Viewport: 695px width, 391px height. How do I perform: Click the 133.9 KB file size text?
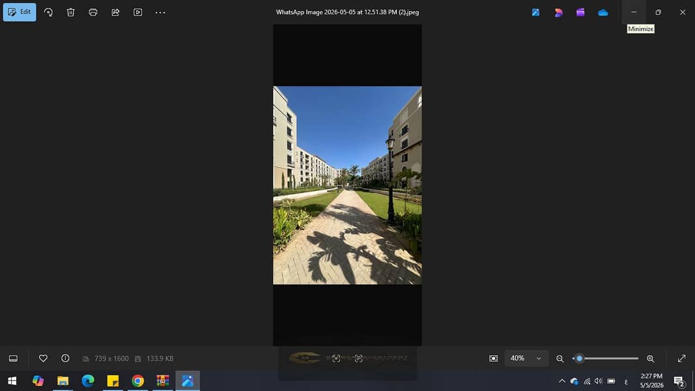click(x=160, y=358)
